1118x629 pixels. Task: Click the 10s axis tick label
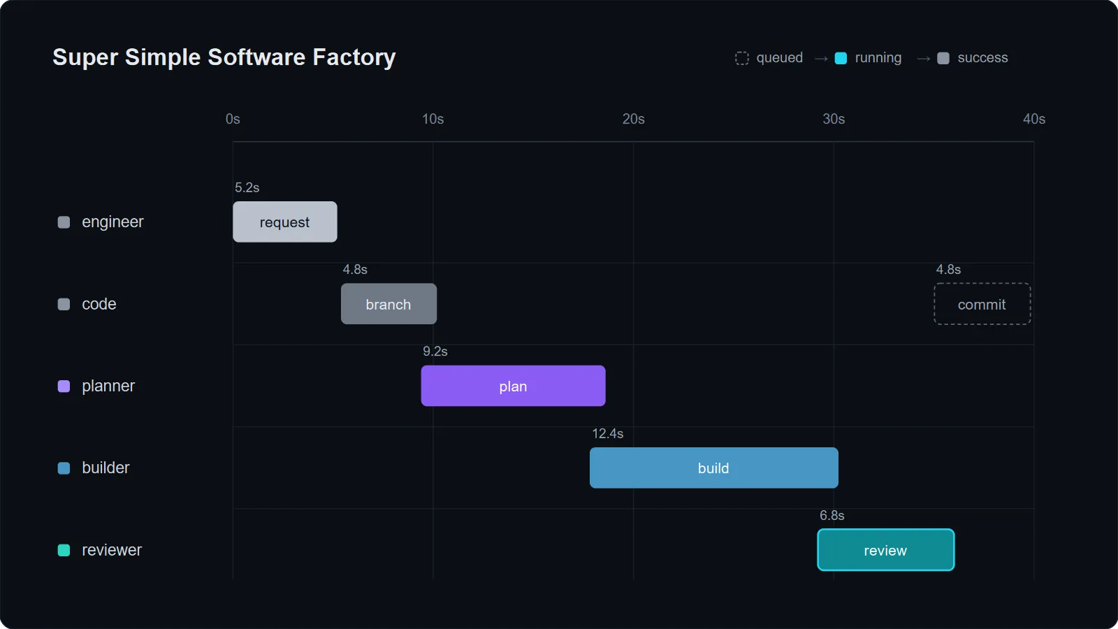tap(433, 119)
